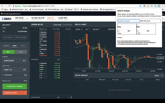165x103 pixels.
Task: Select the Order book tab
Action: coord(57,24)
